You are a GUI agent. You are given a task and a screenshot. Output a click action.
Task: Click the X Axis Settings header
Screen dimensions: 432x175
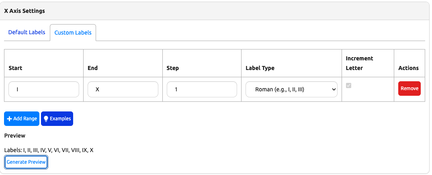[25, 11]
